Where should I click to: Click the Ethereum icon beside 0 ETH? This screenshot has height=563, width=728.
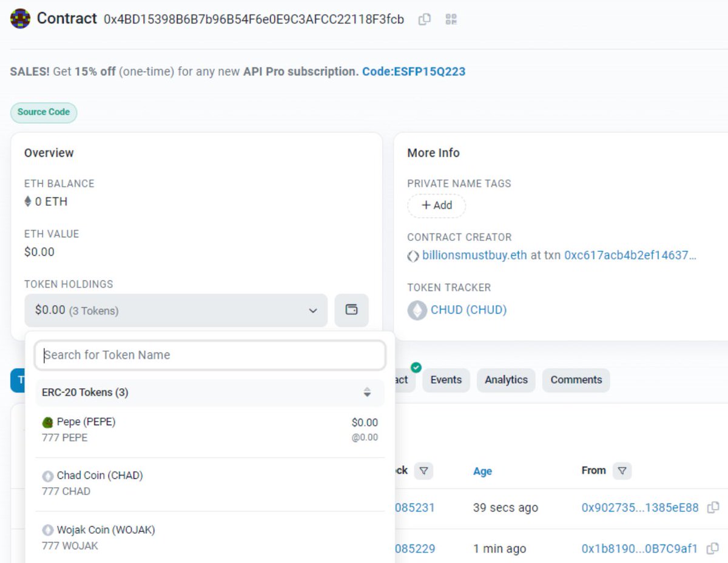28,201
